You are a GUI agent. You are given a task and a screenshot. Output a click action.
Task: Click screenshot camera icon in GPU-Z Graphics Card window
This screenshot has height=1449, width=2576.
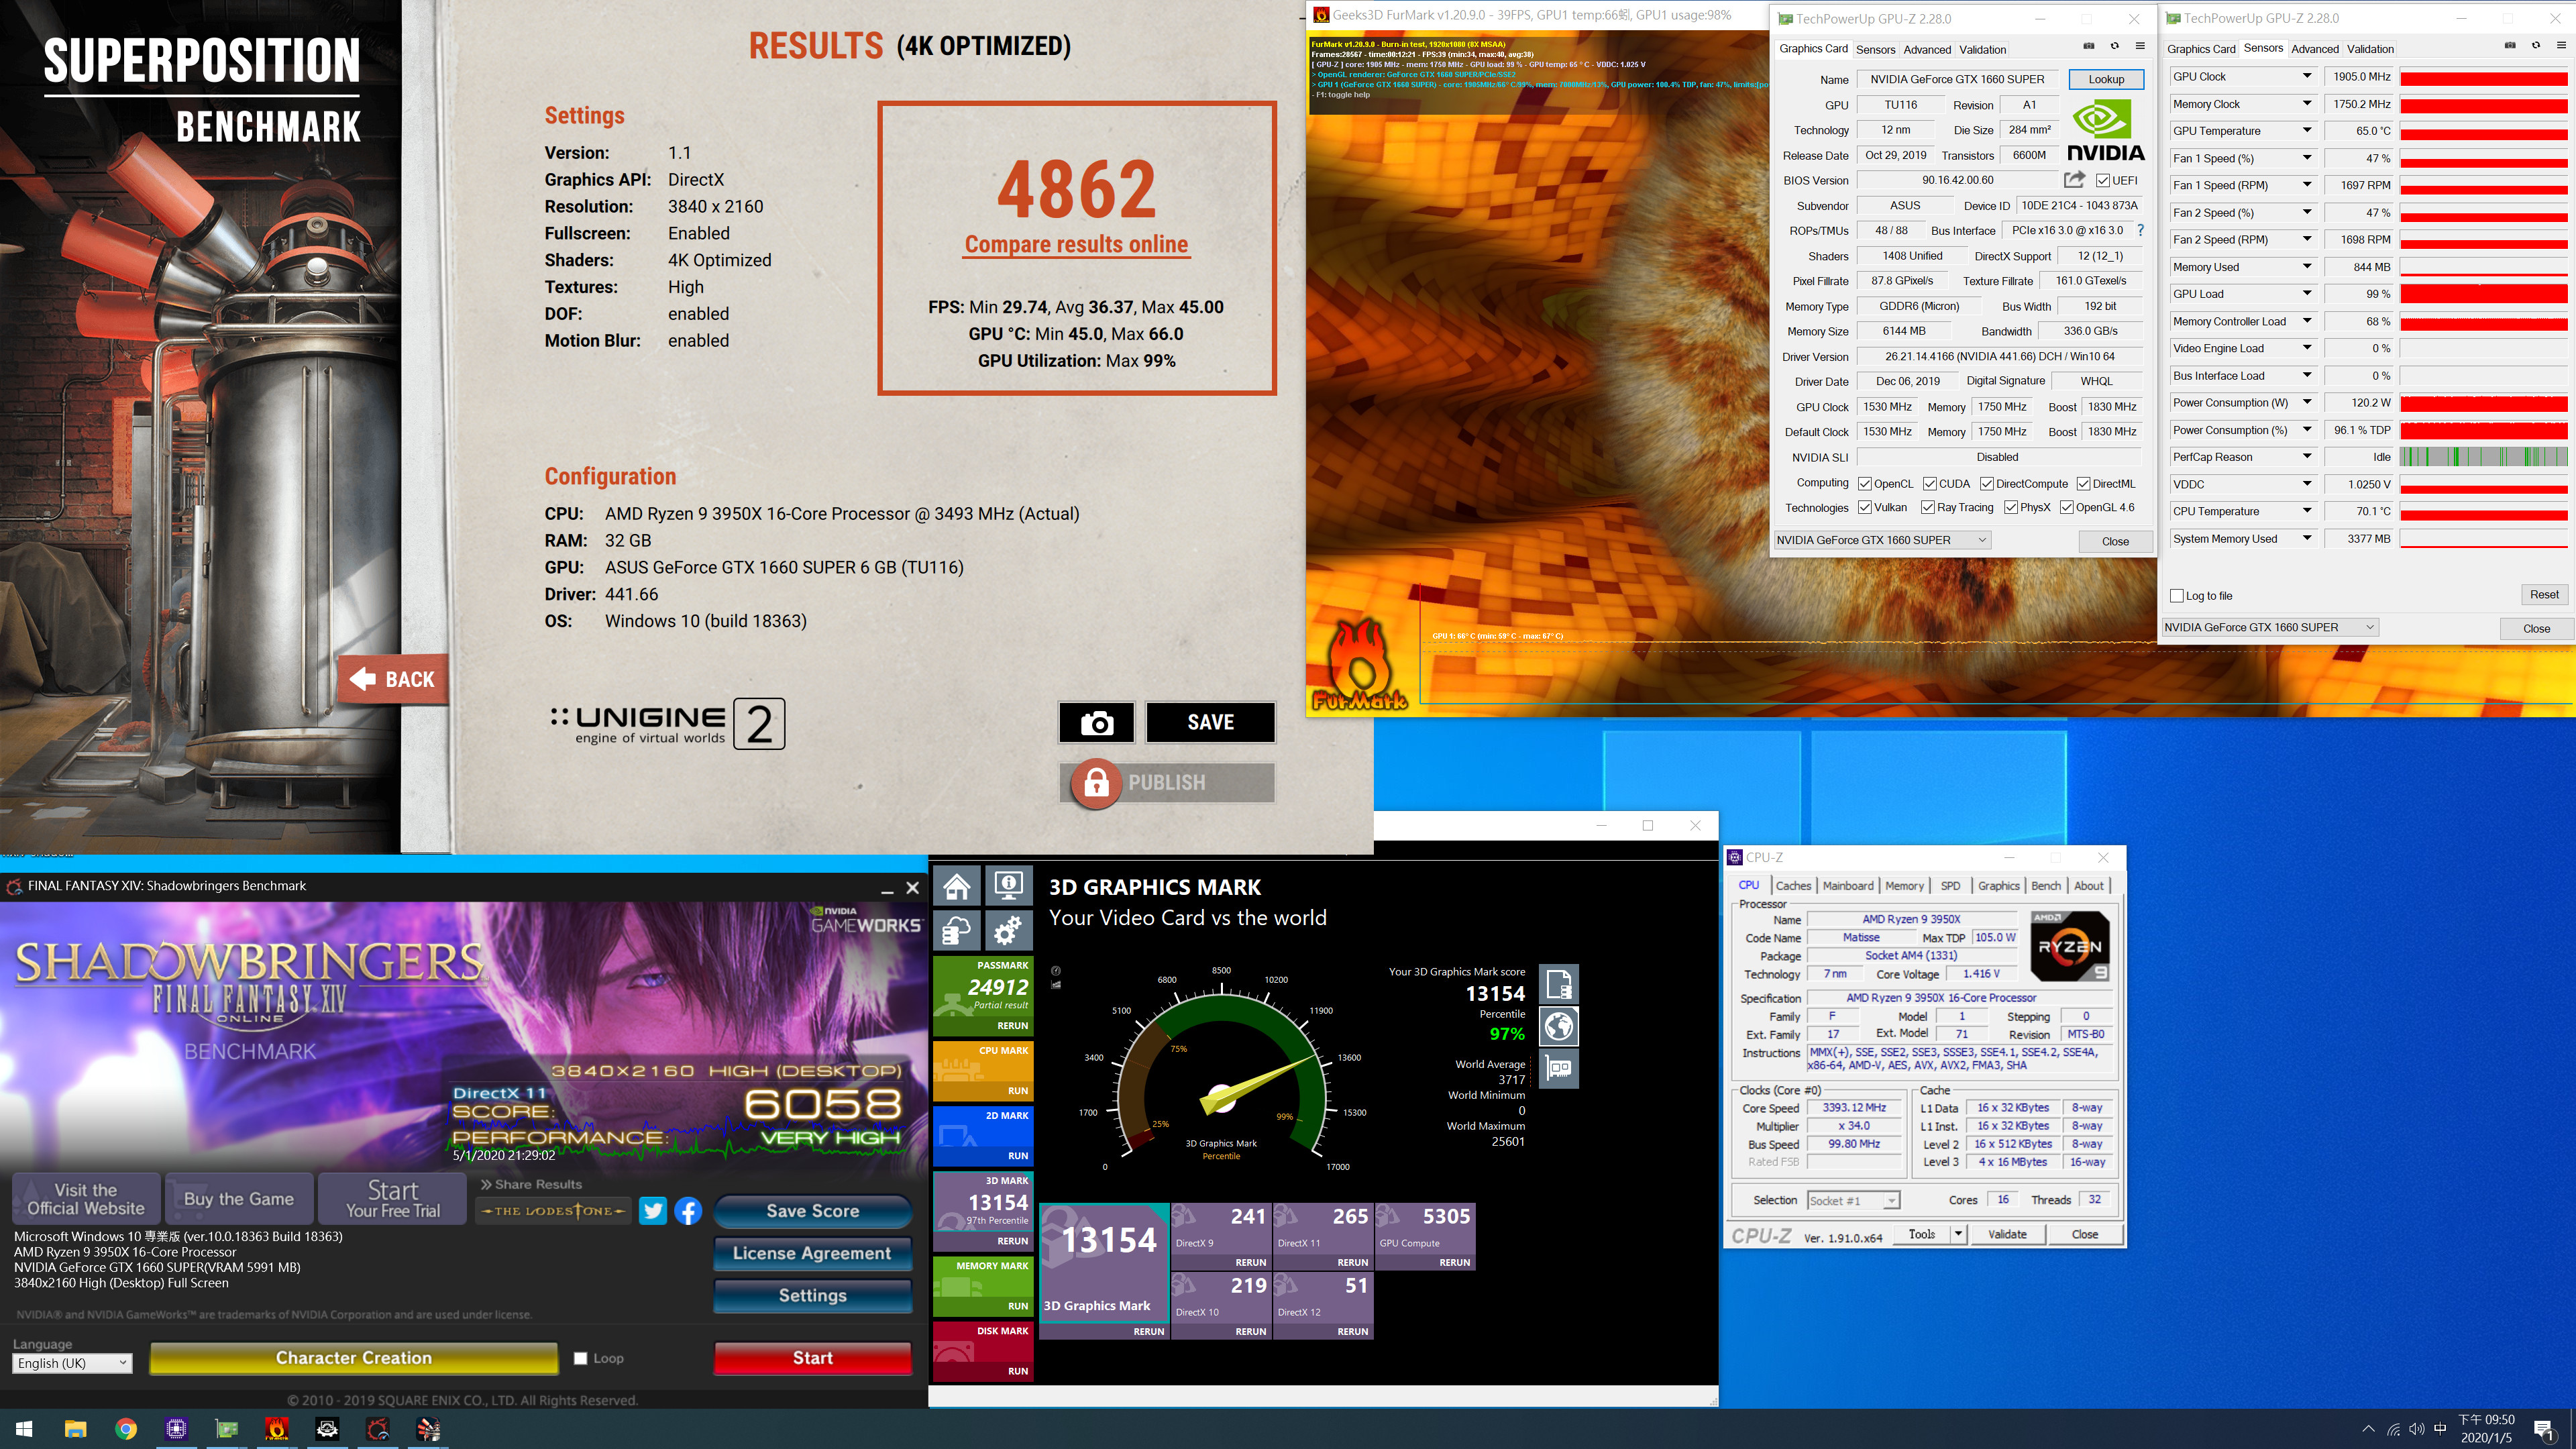click(x=2088, y=46)
